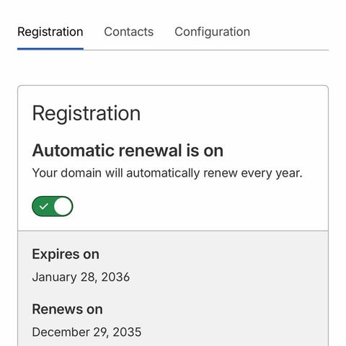Screen dimensions: 346x346
Task: Click the white knob of the renewal switch
Action: click(x=63, y=206)
